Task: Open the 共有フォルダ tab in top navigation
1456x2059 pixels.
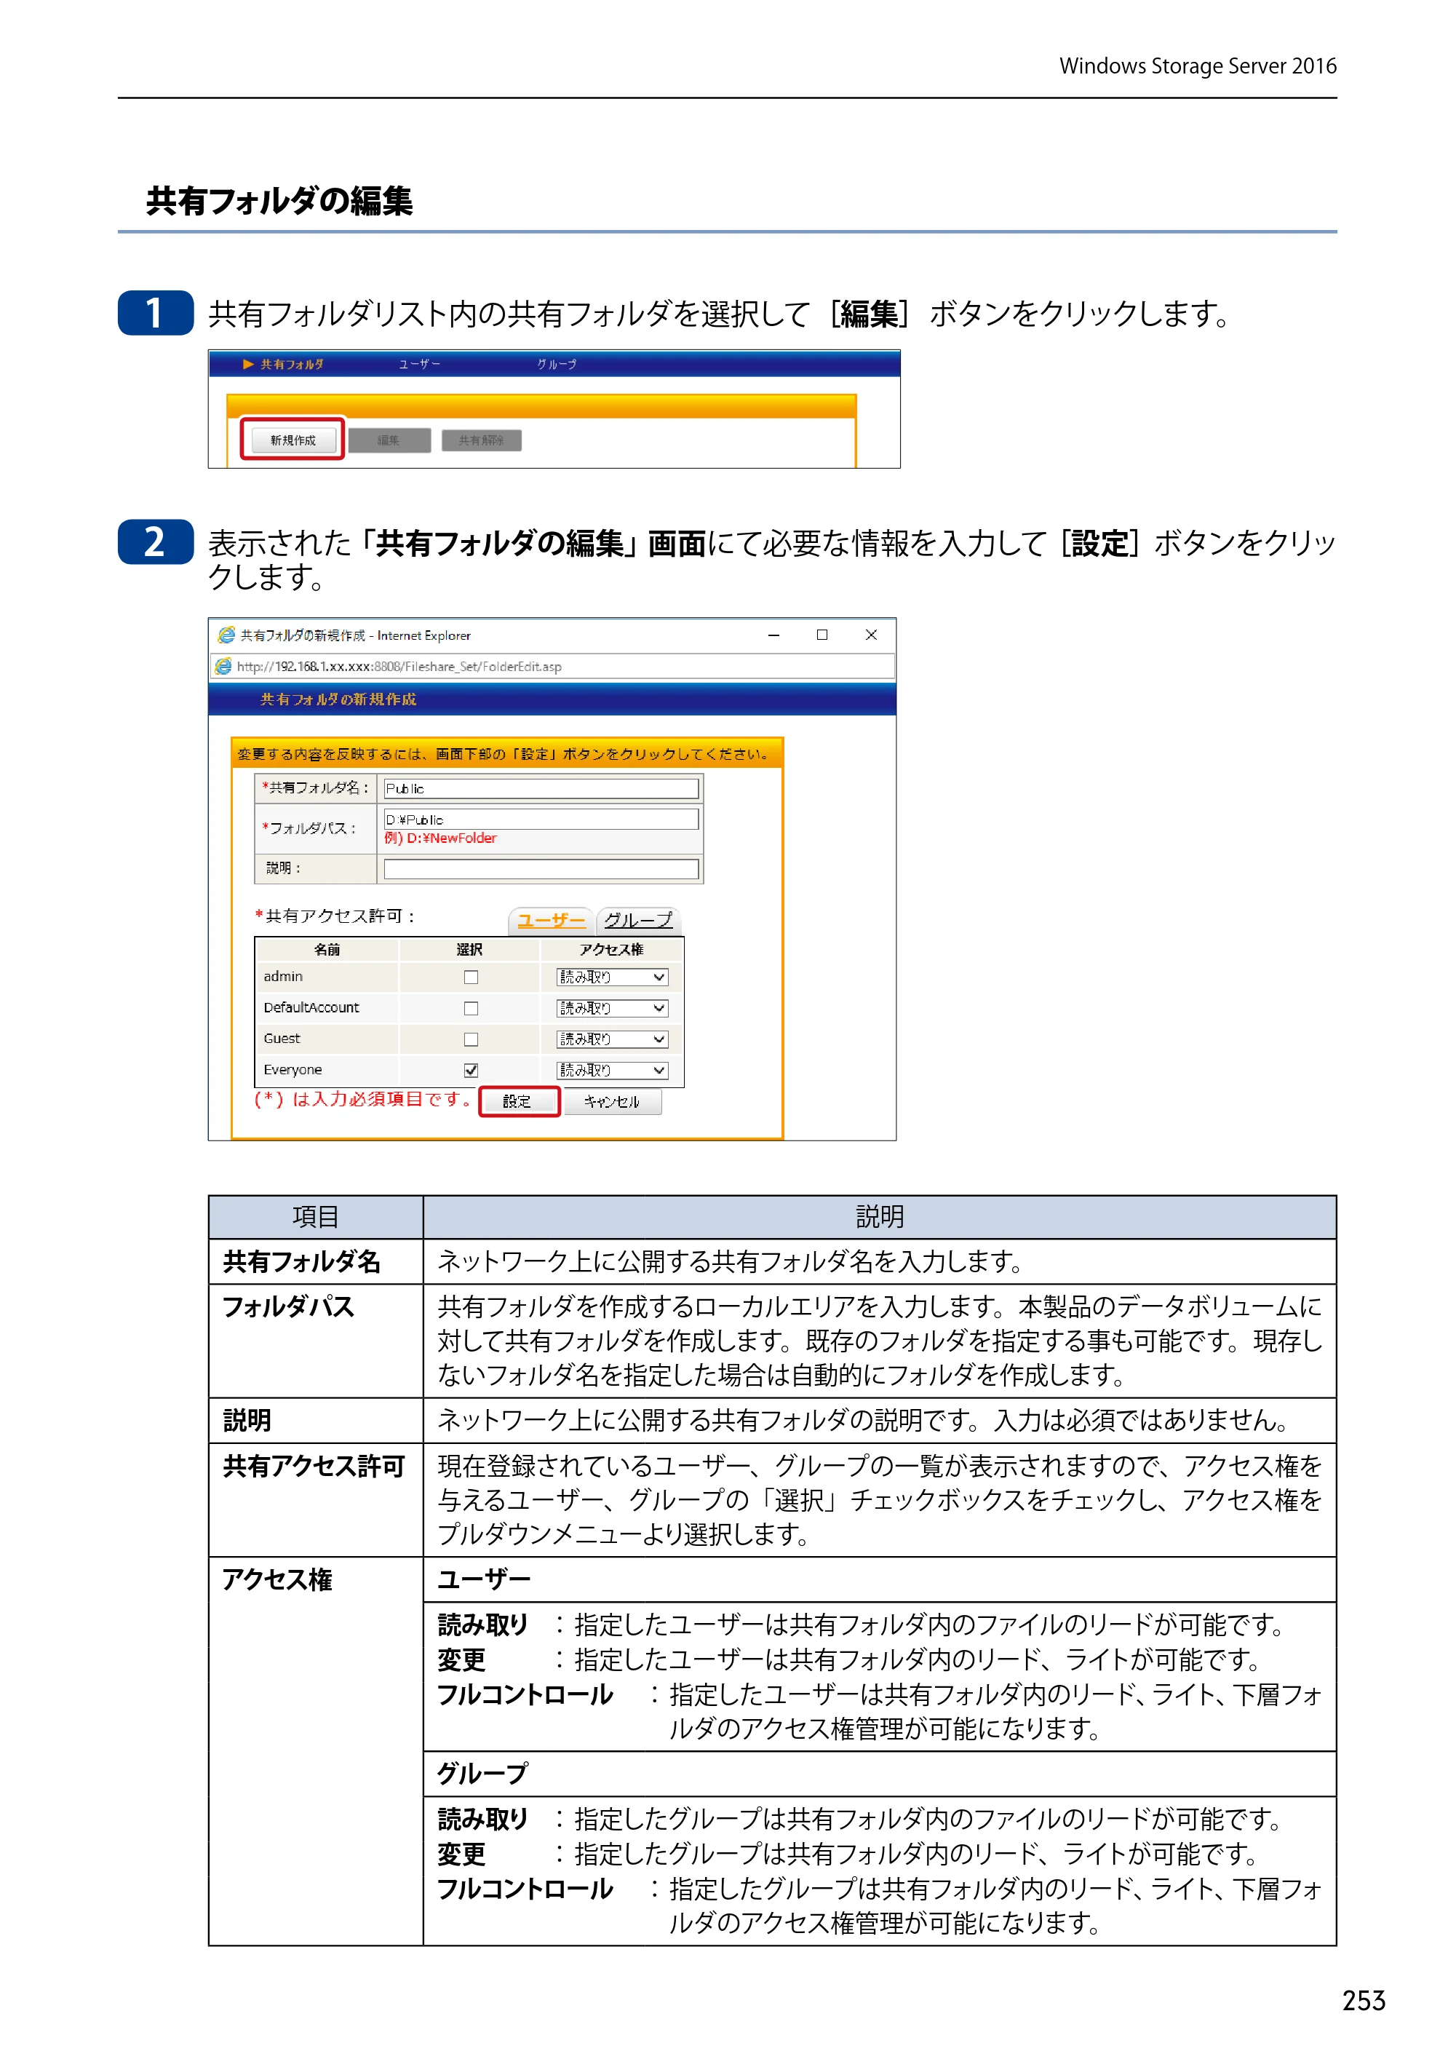Action: pyautogui.click(x=283, y=364)
